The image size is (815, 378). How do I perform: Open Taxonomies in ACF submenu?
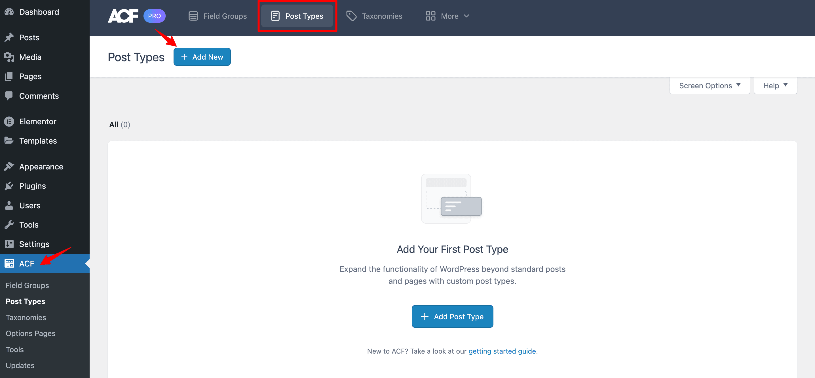26,317
